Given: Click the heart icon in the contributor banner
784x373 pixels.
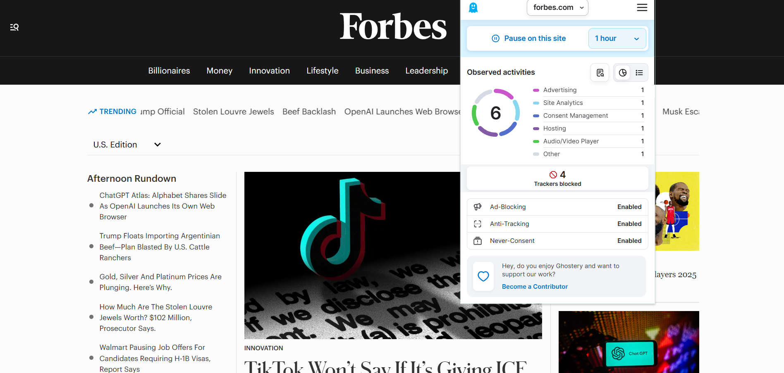Looking at the screenshot, I should [x=483, y=276].
